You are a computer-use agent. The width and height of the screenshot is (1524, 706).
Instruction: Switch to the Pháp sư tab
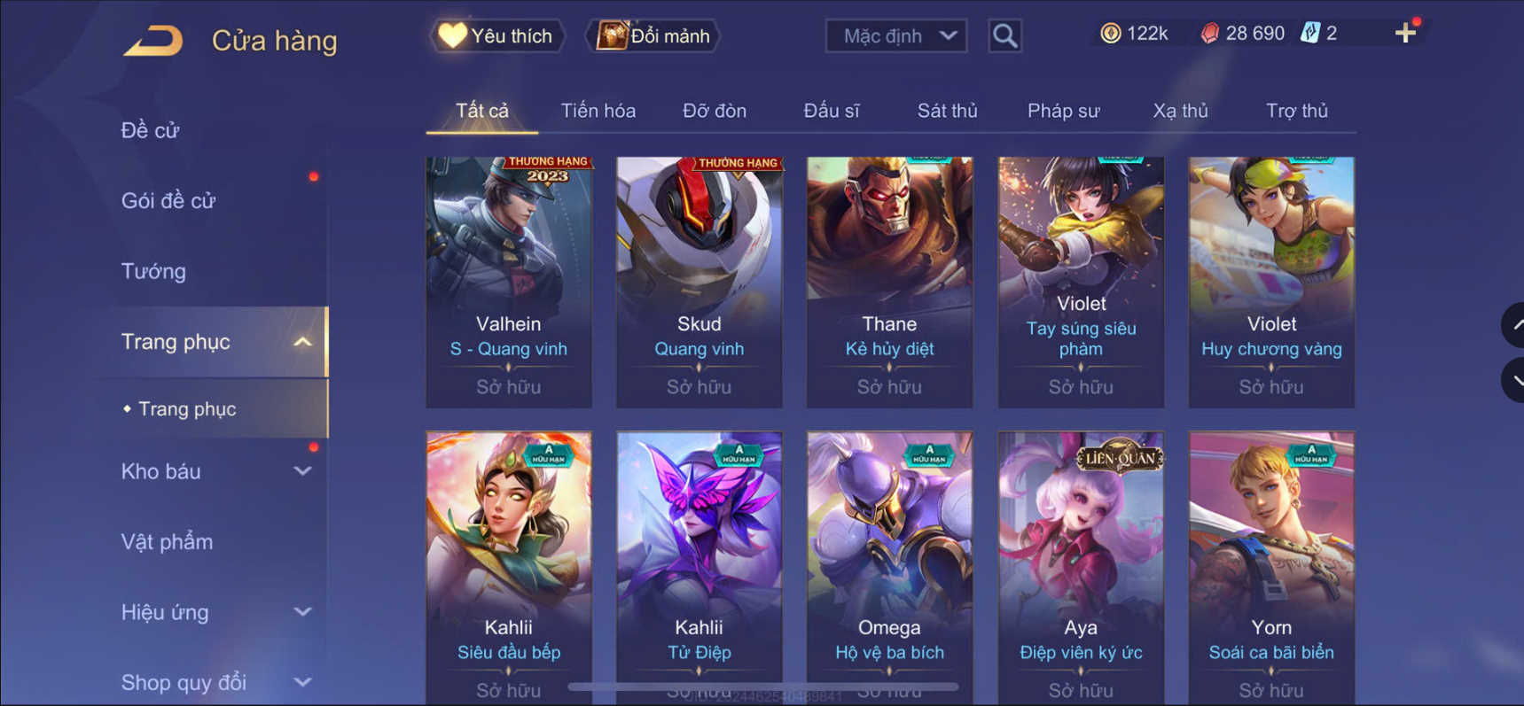coord(1063,111)
